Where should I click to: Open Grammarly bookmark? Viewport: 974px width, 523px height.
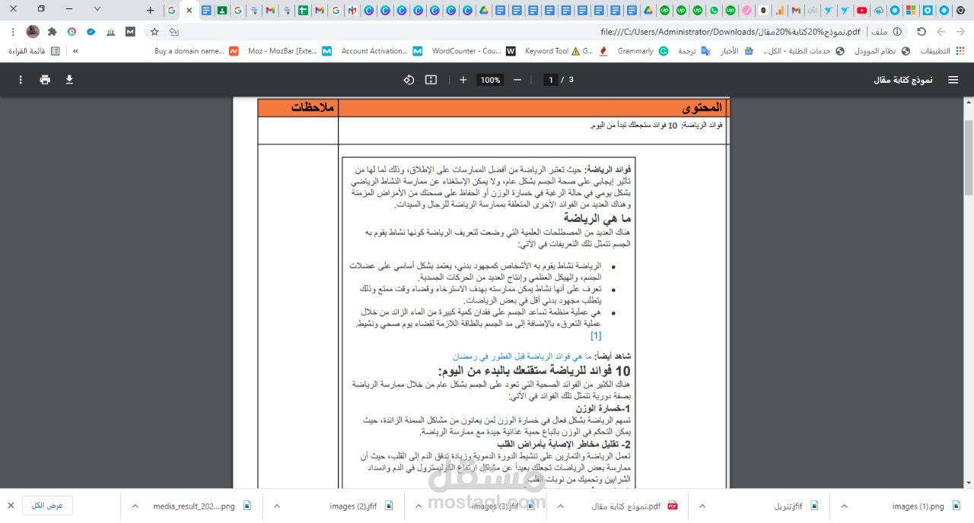643,51
